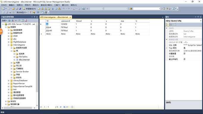Click the Categorized view icon in Properties panel

[167, 25]
